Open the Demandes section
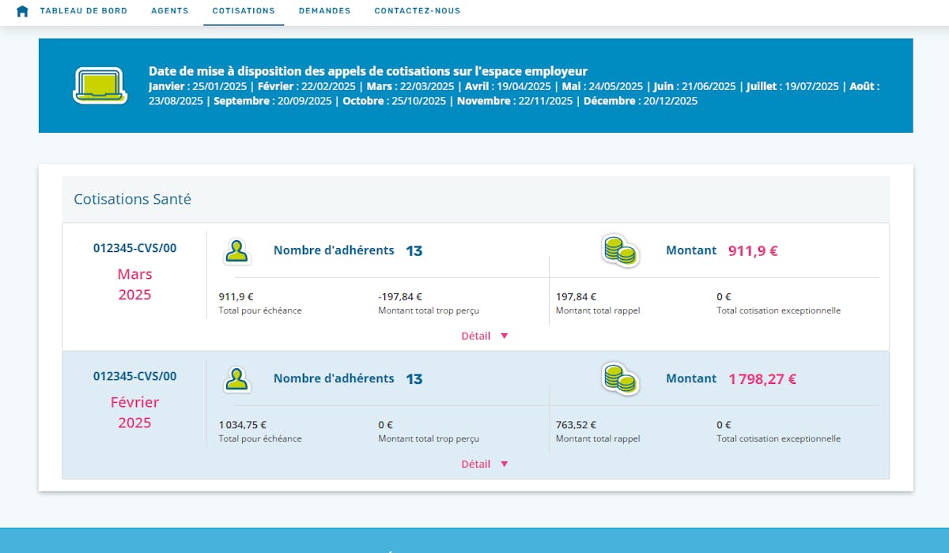This screenshot has width=949, height=553. 324,11
